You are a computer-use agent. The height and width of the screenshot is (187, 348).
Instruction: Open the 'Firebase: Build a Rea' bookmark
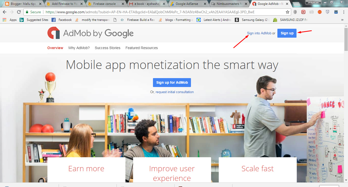(138, 20)
